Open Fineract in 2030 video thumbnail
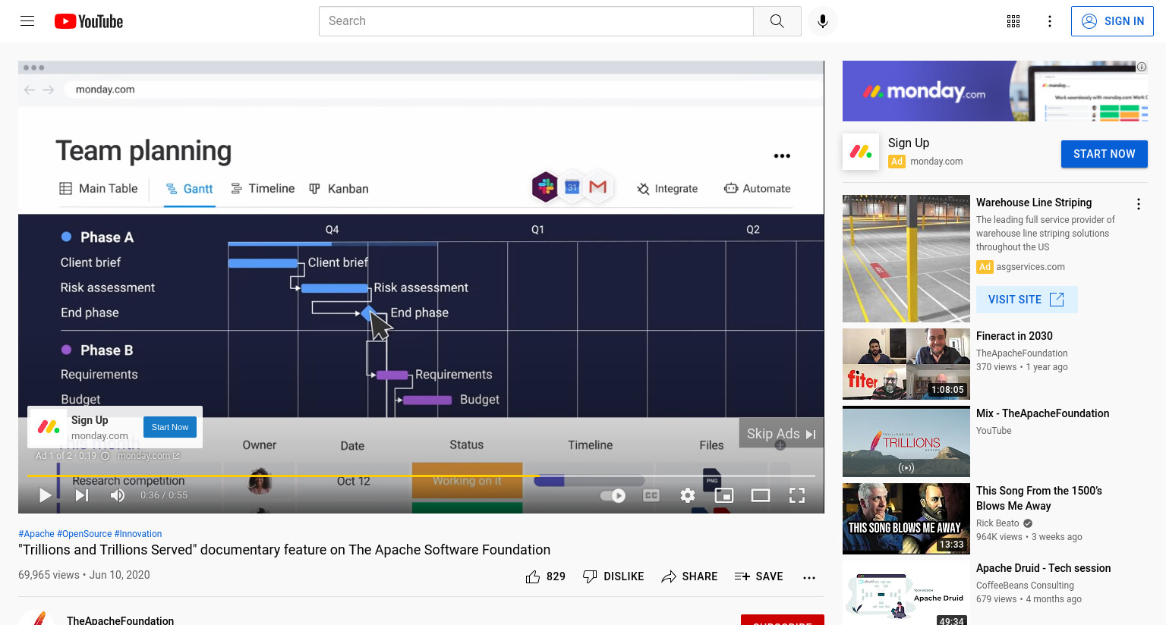 point(906,364)
